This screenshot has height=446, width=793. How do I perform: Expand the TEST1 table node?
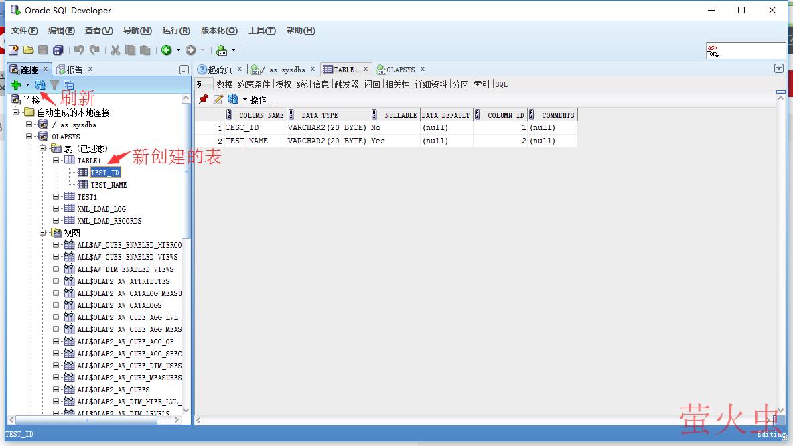coord(56,197)
